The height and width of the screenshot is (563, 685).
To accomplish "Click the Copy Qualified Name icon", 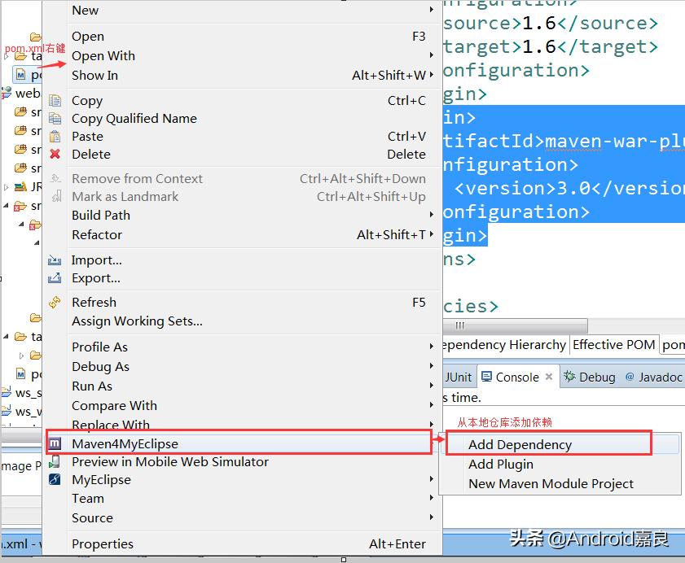I will click(55, 118).
